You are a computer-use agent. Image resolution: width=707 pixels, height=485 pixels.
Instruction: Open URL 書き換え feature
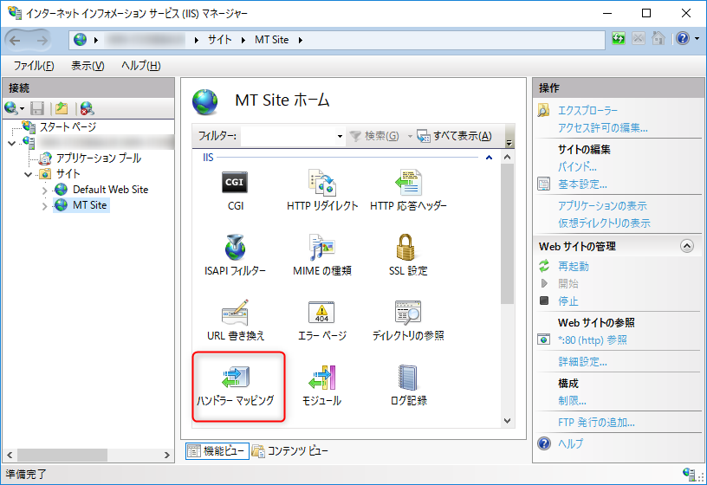click(235, 314)
